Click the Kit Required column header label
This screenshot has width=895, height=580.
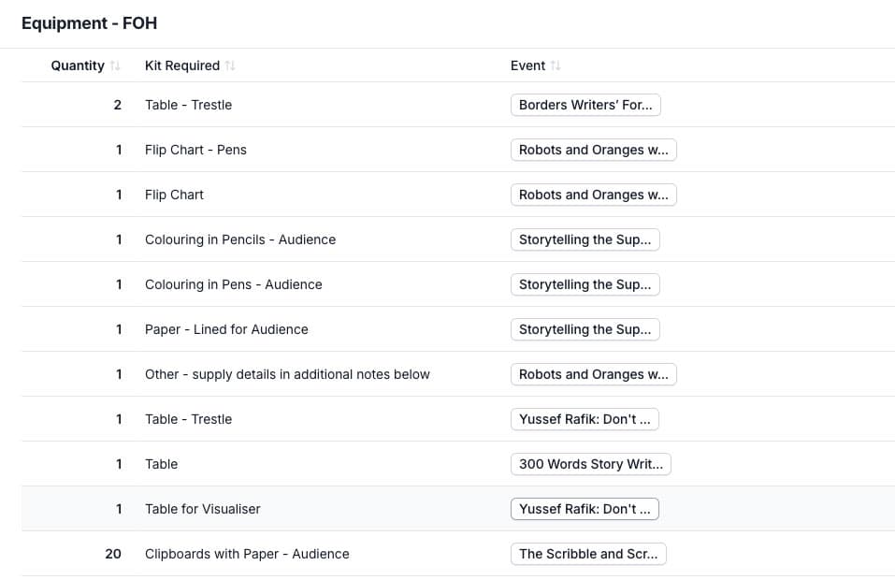pos(182,65)
